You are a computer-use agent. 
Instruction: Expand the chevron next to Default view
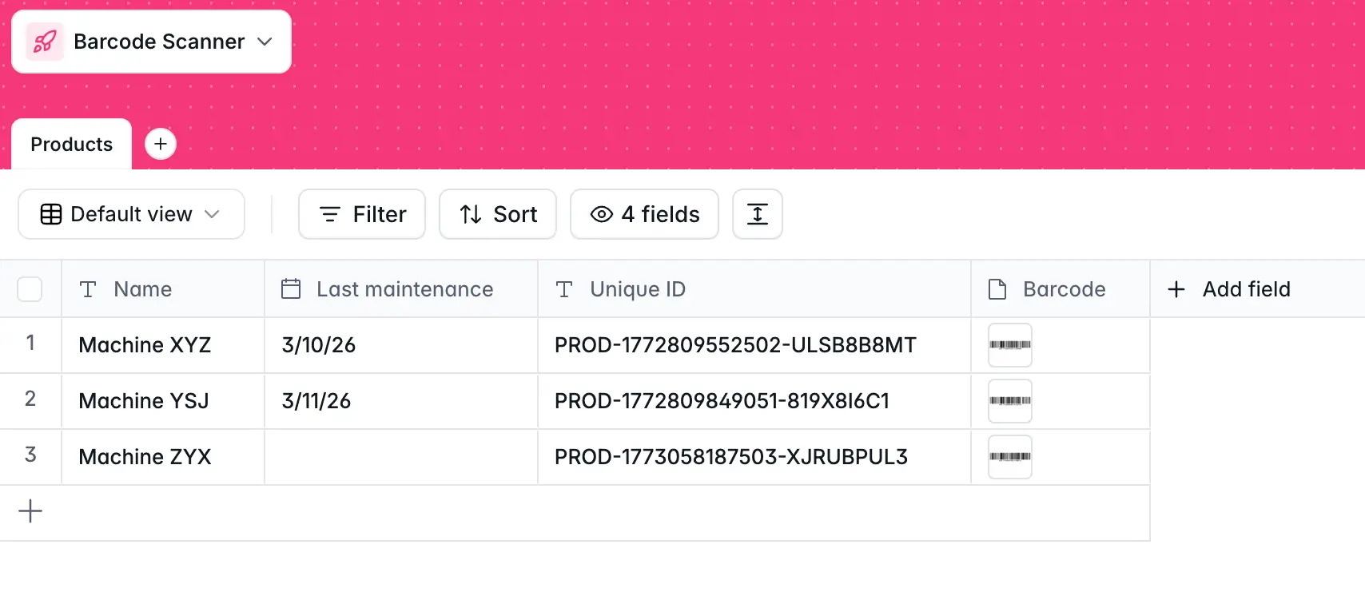213,214
